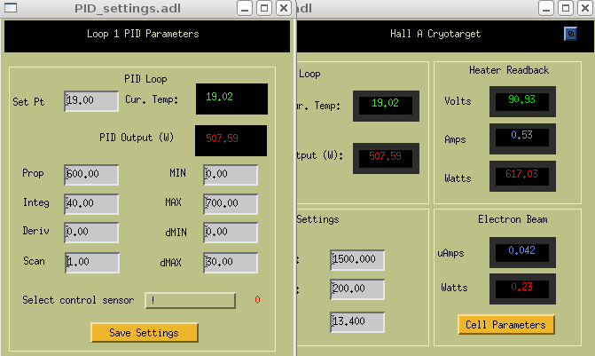Click the Save Settings button

click(x=145, y=333)
